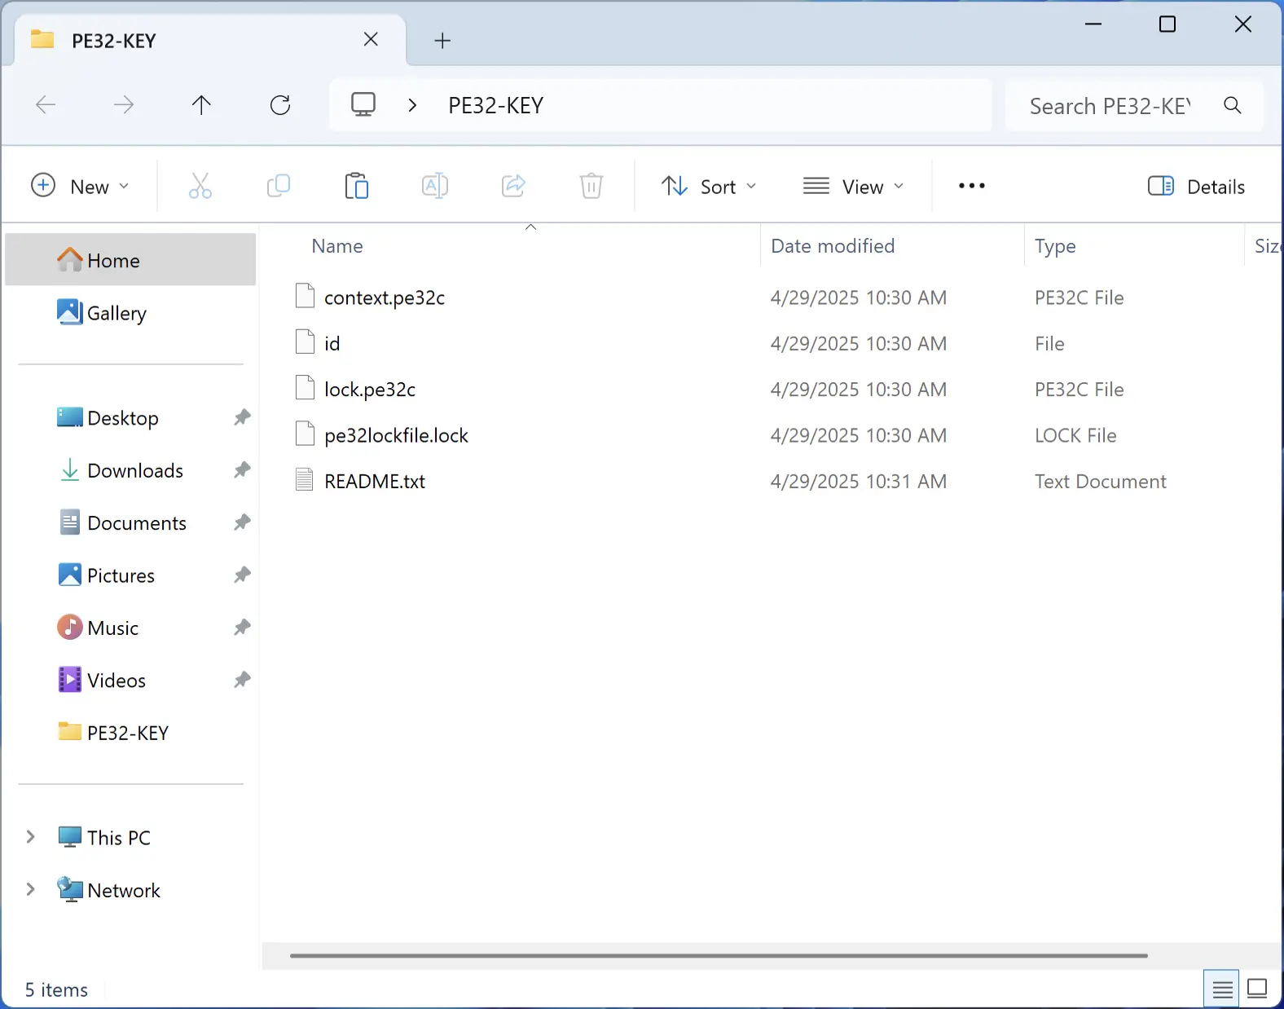Unpin Music using its pin icon

[242, 628]
